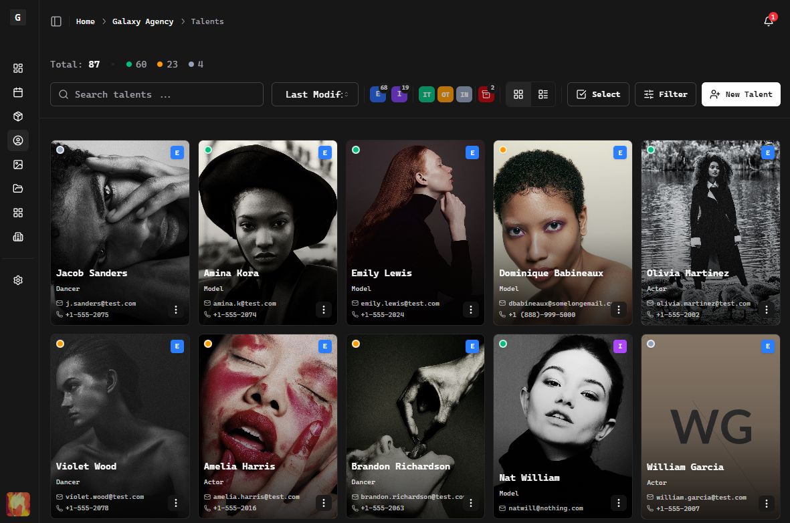Image resolution: width=790 pixels, height=523 pixels.
Task: Open options menu on Jacob Sanders card
Action: (x=176, y=310)
